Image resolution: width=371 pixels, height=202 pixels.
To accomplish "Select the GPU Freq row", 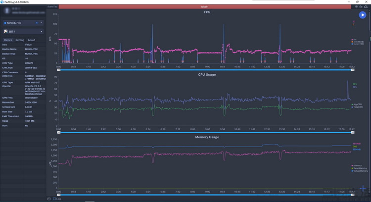I will coord(23,98).
